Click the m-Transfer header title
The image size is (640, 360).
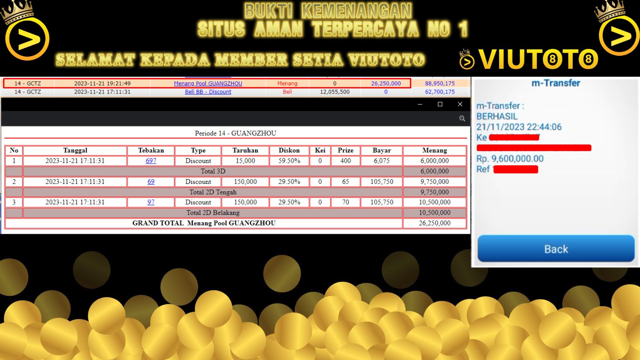(556, 83)
